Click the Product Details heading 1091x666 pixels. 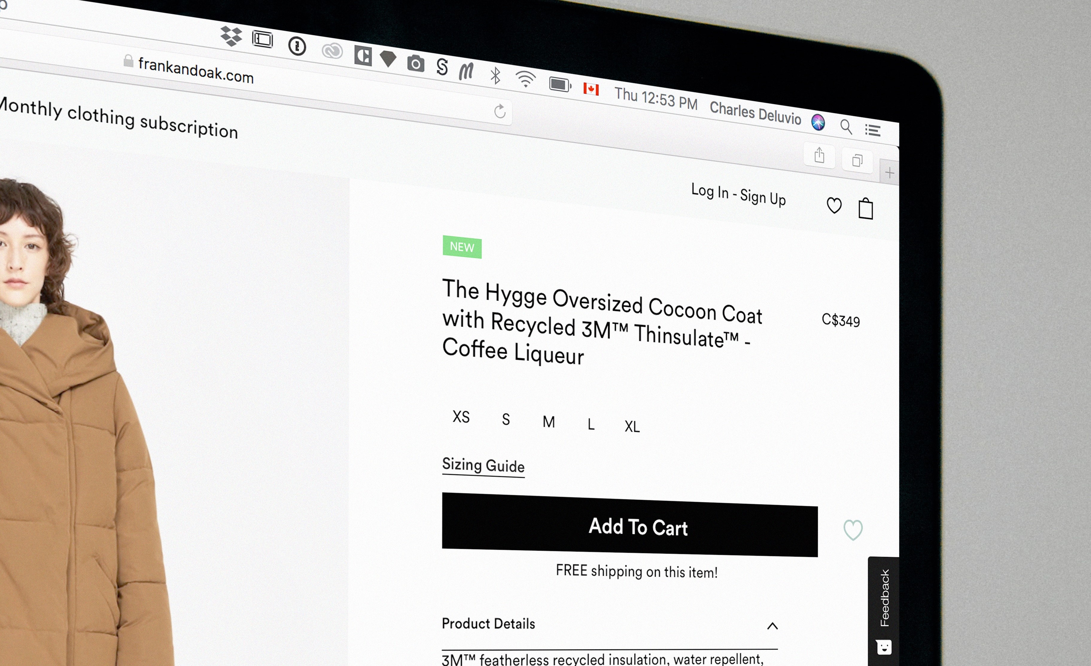coord(489,624)
